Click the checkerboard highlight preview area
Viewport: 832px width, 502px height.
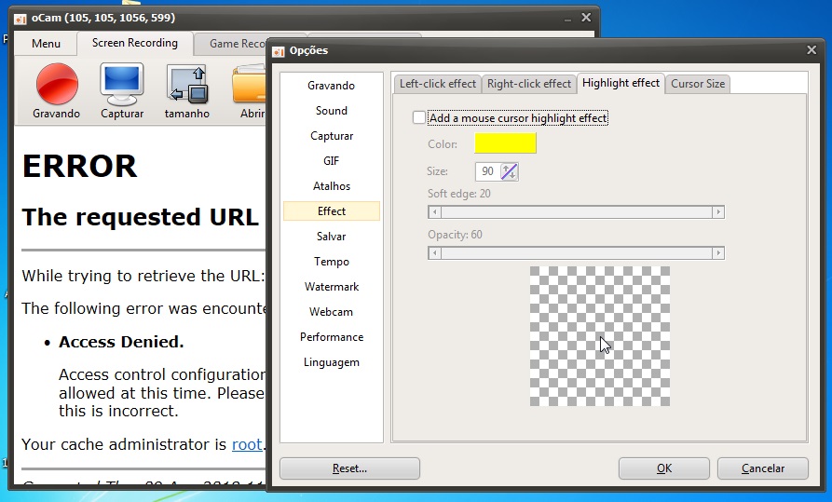[600, 336]
